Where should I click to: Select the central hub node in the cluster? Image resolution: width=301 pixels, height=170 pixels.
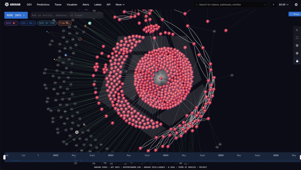161,78
